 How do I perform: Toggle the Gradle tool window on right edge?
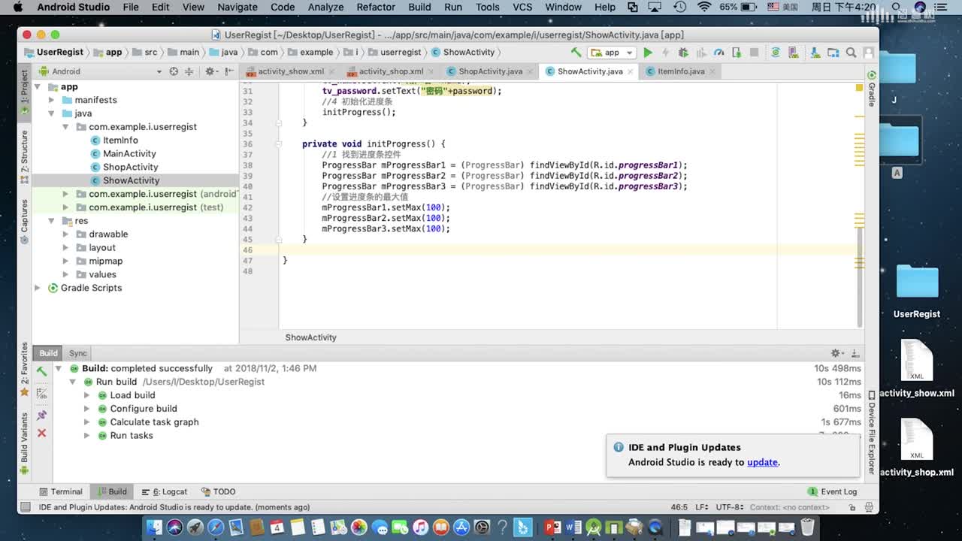coord(872,89)
